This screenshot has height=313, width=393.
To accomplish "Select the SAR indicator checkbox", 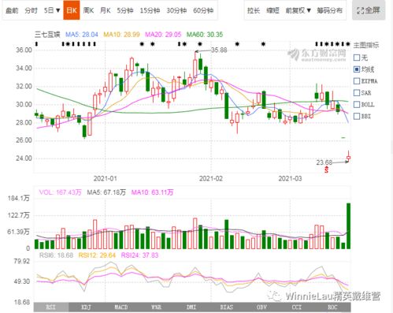I will click(x=357, y=93).
